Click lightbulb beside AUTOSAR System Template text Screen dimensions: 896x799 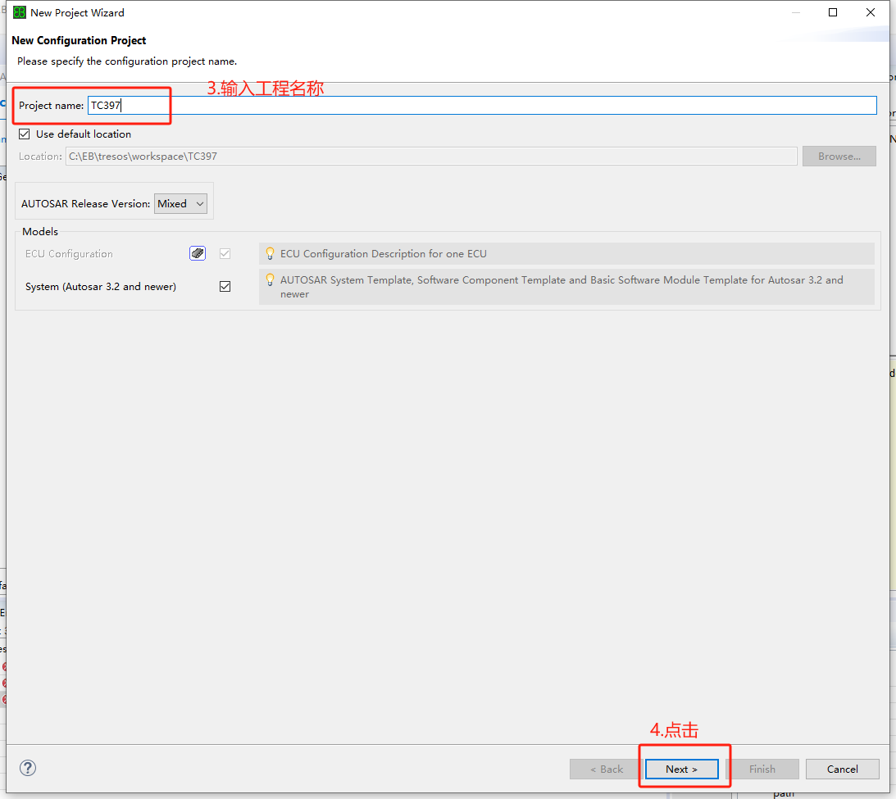click(270, 279)
